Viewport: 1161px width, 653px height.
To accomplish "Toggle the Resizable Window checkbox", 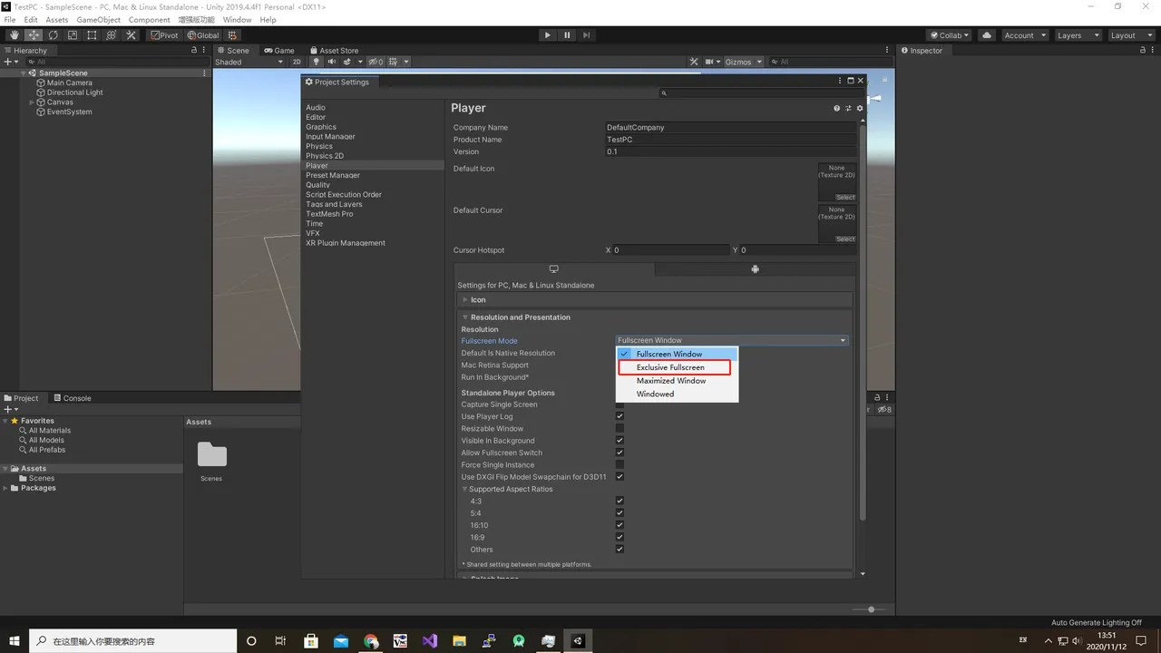I will pyautogui.click(x=620, y=428).
